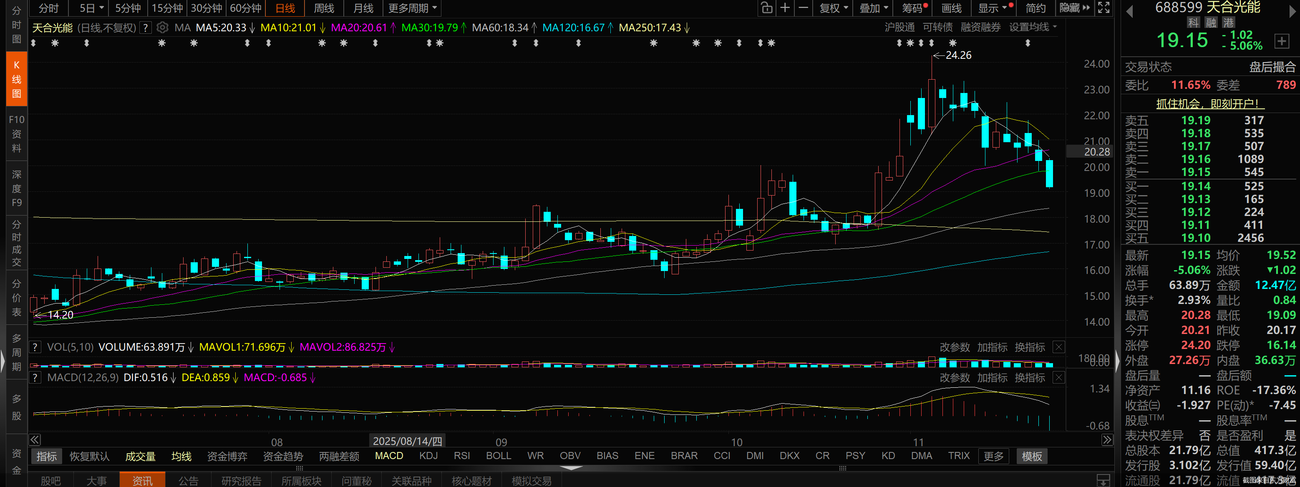Add stock to watchlist plus box
This screenshot has width=1300, height=487.
[1281, 41]
